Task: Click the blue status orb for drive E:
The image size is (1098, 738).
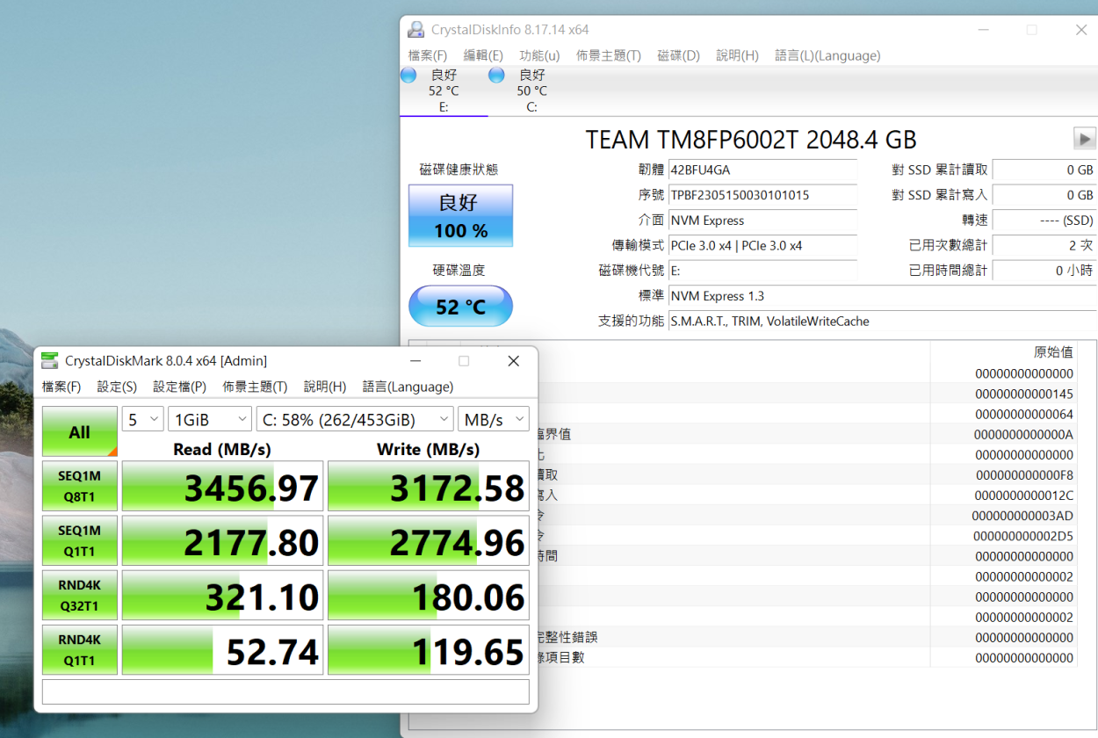Action: pos(408,76)
